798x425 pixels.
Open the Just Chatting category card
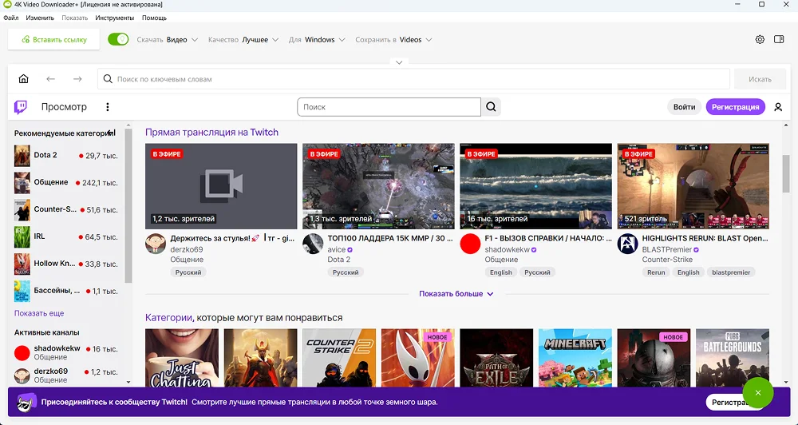click(x=182, y=358)
